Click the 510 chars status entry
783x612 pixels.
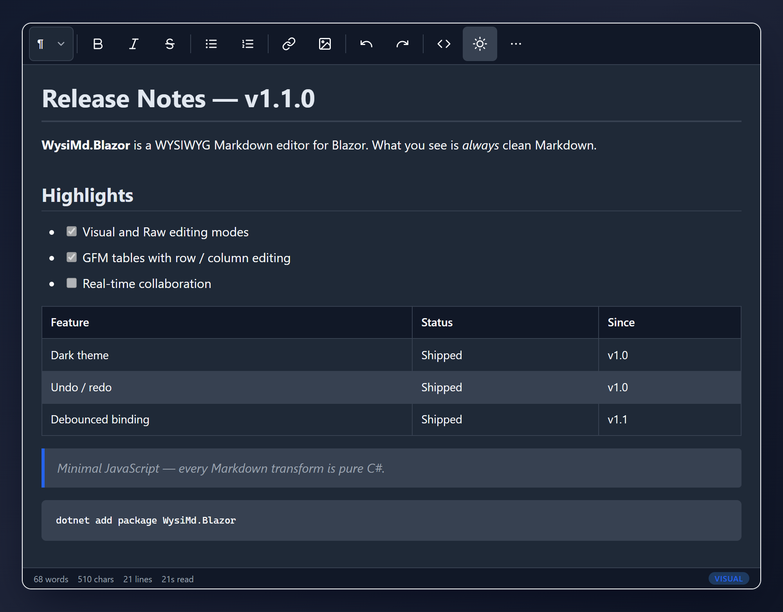pyautogui.click(x=96, y=579)
